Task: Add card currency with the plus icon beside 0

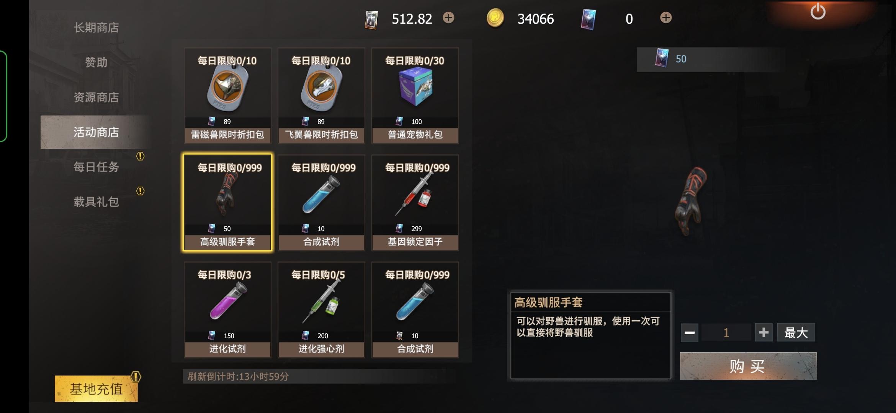Action: 666,18
